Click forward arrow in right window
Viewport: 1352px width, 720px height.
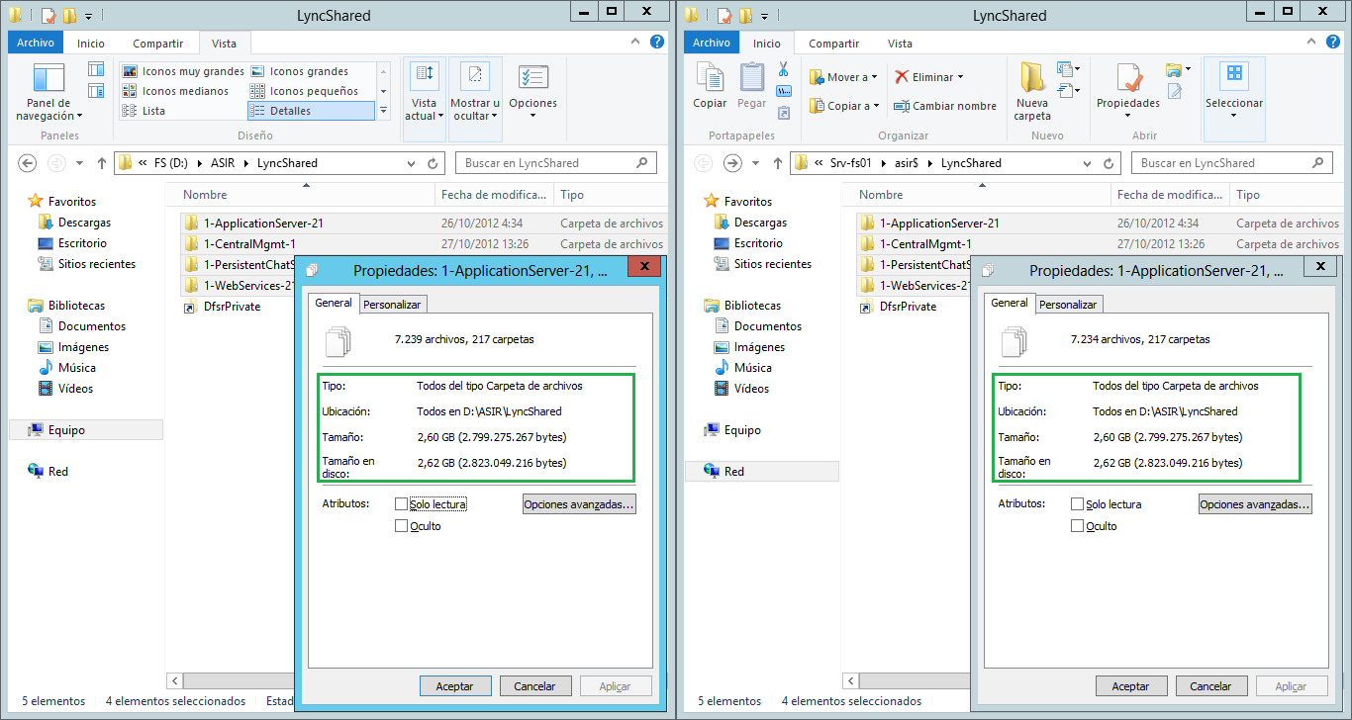coord(732,163)
